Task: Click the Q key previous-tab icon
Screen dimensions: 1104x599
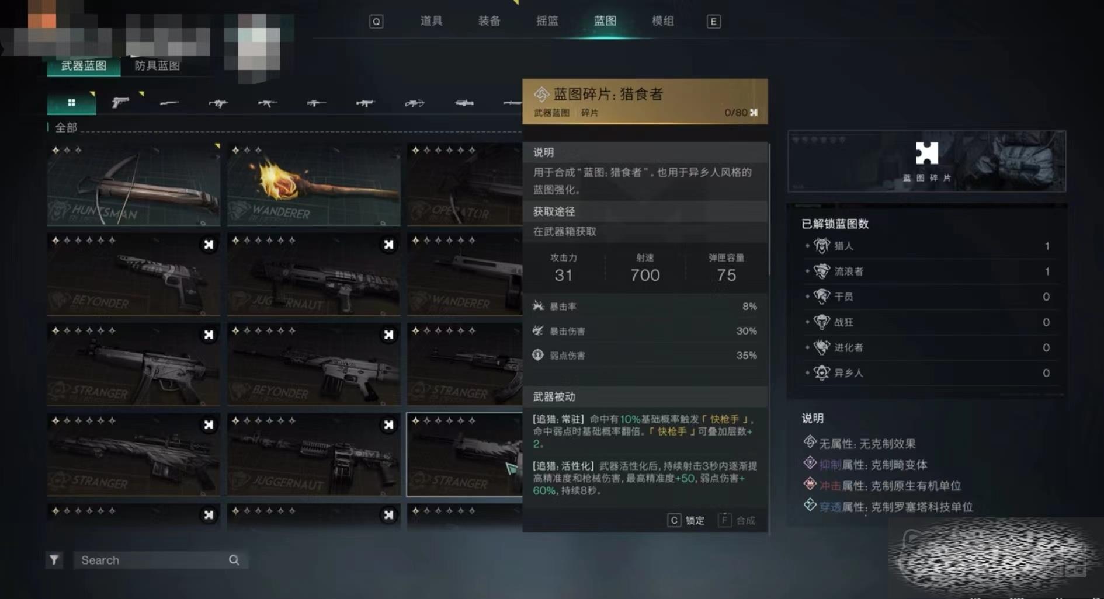Action: click(x=376, y=22)
